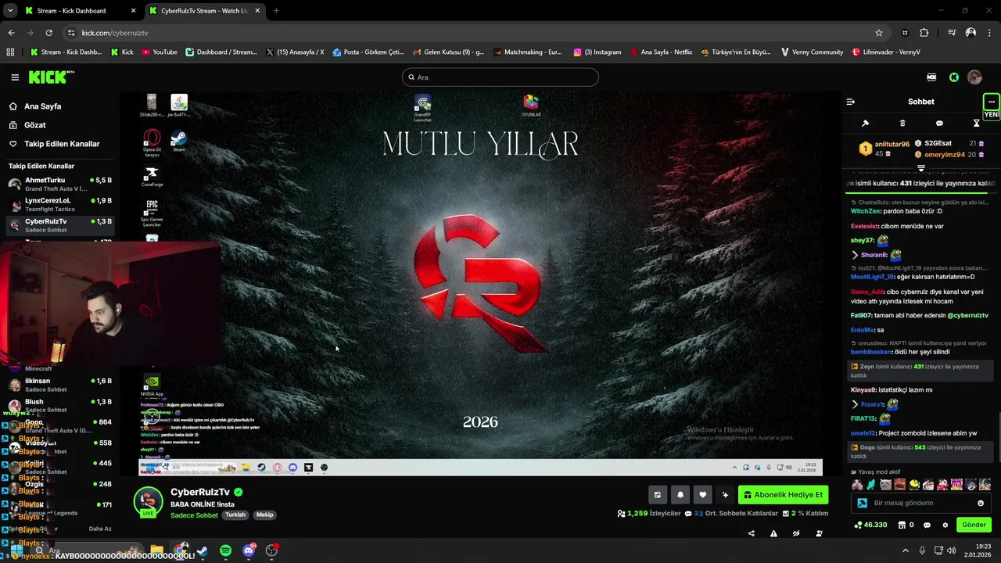
Task: Click the Ara search field
Action: [x=500, y=77]
